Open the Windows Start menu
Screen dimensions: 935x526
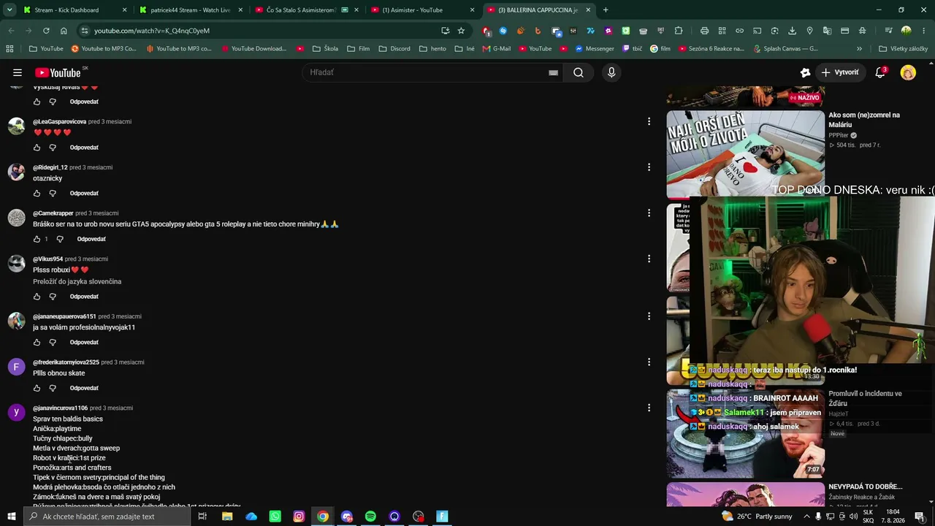pyautogui.click(x=12, y=517)
